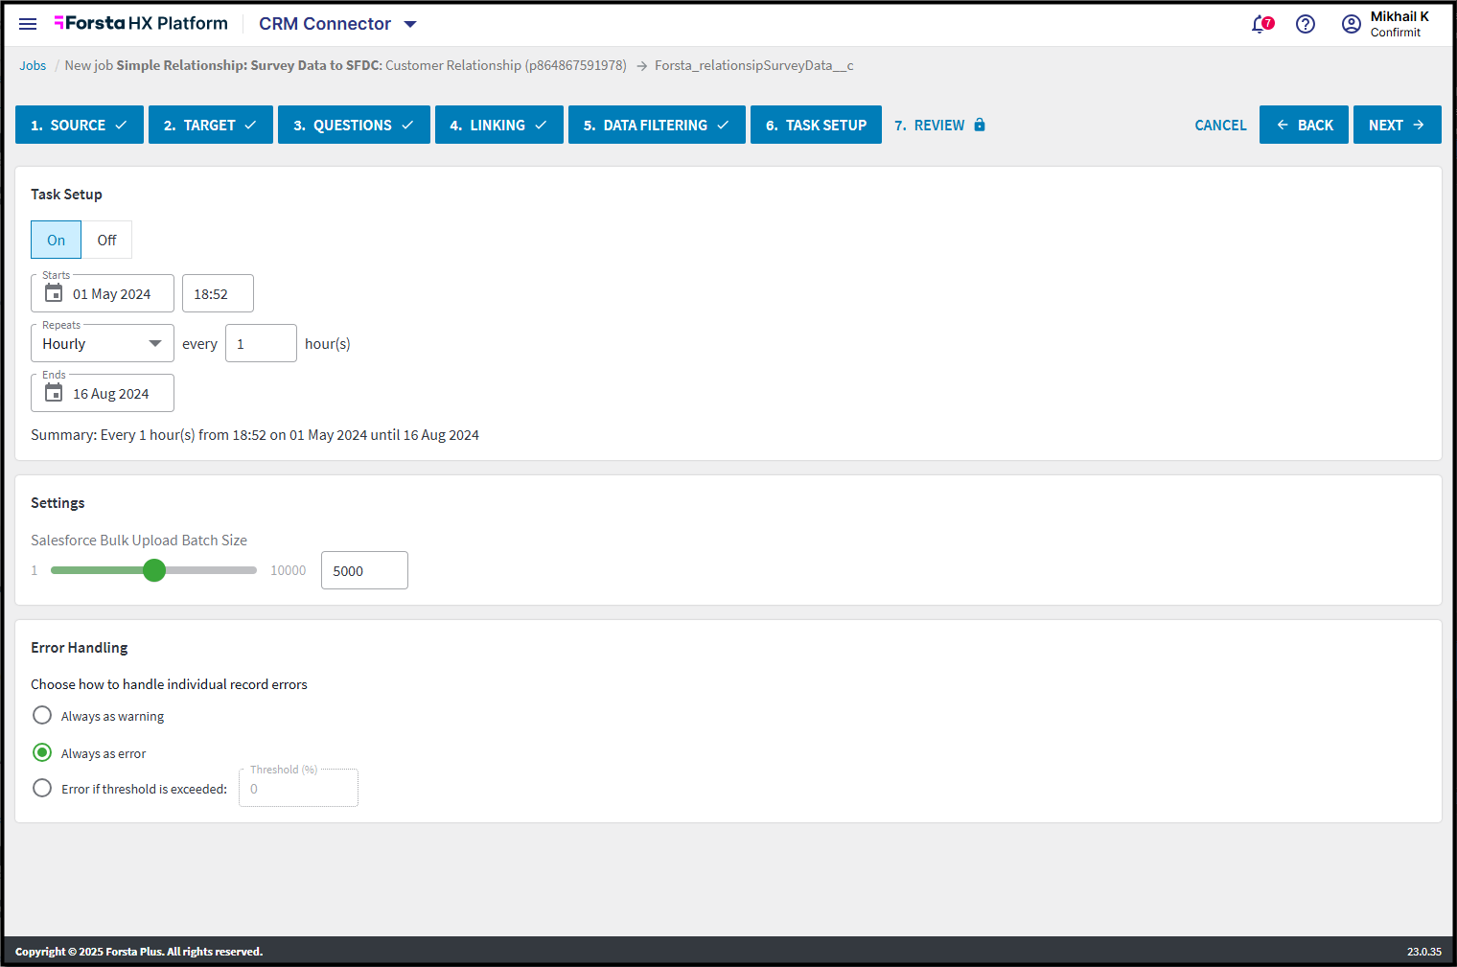Select Error if threshold is exceeded option
This screenshot has width=1457, height=967.
coord(42,788)
